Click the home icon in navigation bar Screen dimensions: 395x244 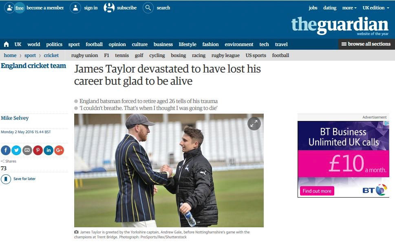click(x=6, y=44)
